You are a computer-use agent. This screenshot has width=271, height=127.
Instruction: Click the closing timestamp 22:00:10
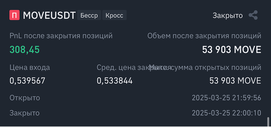pyautogui.click(x=226, y=113)
